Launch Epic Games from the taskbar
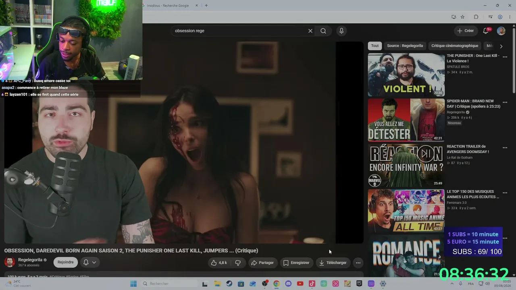This screenshot has height=290, width=516. 359,284
